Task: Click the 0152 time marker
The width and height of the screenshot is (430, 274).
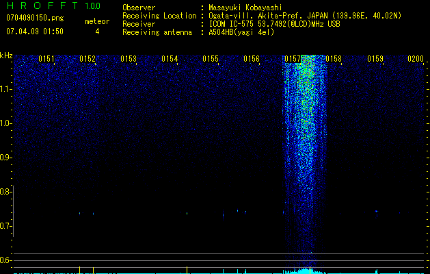Action: click(88, 59)
